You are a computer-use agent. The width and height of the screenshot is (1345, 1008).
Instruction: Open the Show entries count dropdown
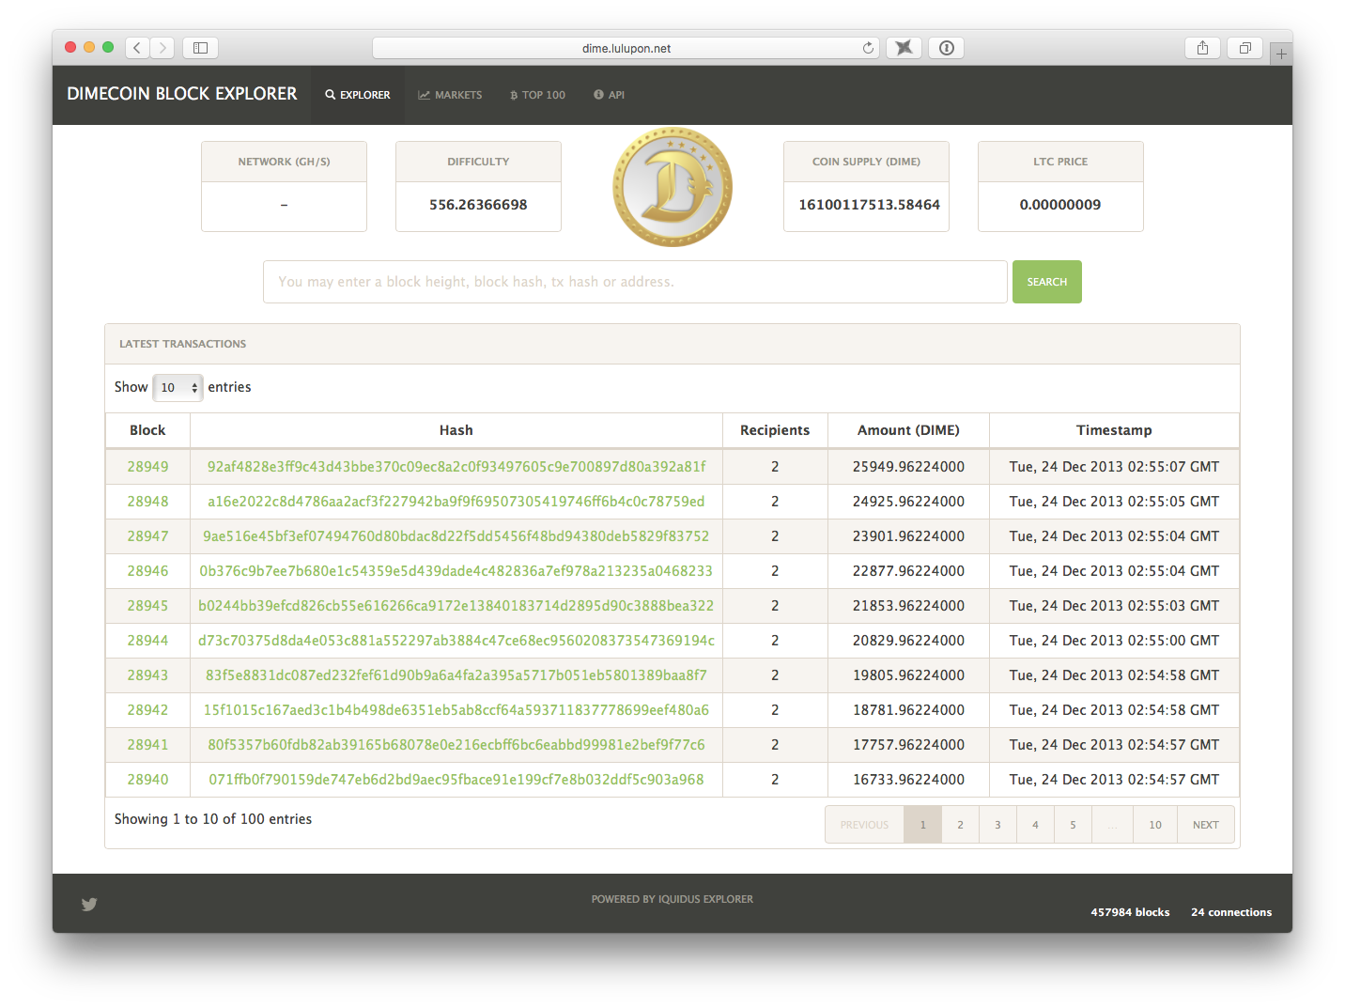coord(178,387)
